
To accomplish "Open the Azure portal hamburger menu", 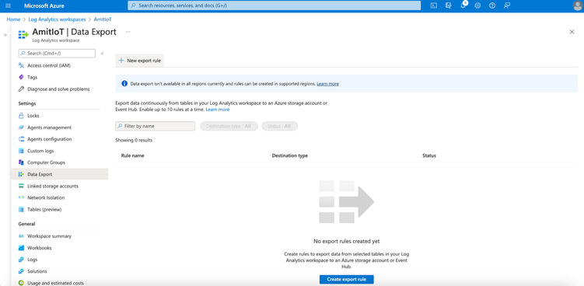I will tap(9, 5).
